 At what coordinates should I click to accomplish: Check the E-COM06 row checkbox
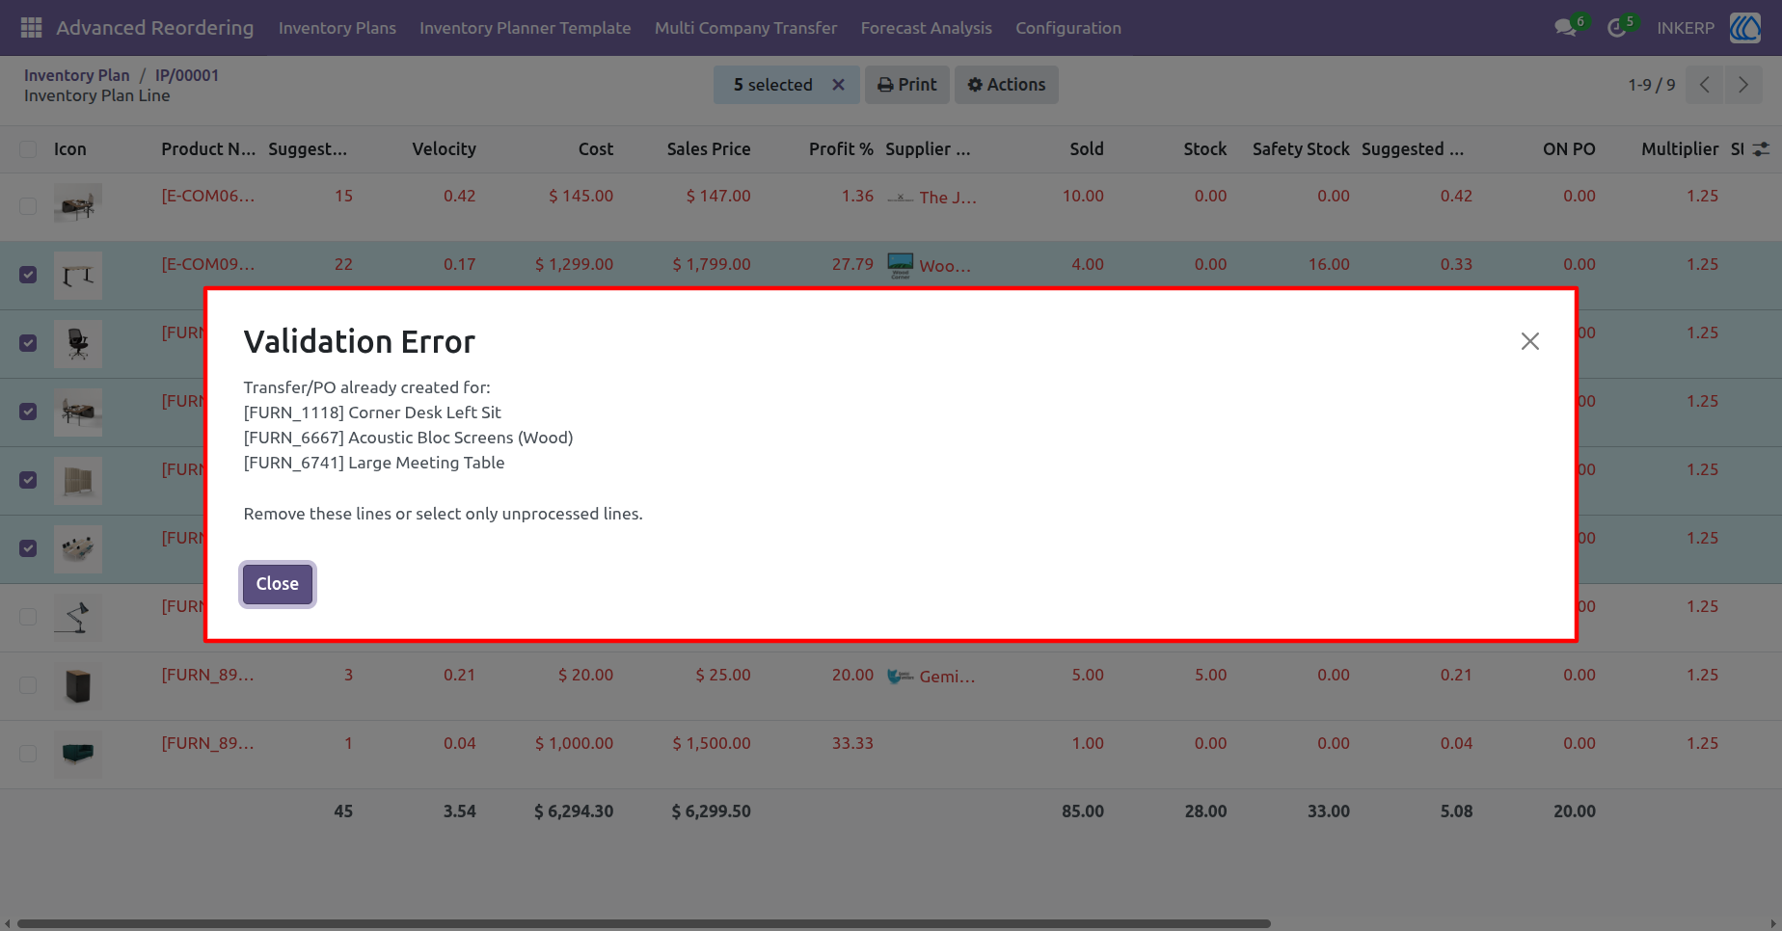pyautogui.click(x=28, y=206)
